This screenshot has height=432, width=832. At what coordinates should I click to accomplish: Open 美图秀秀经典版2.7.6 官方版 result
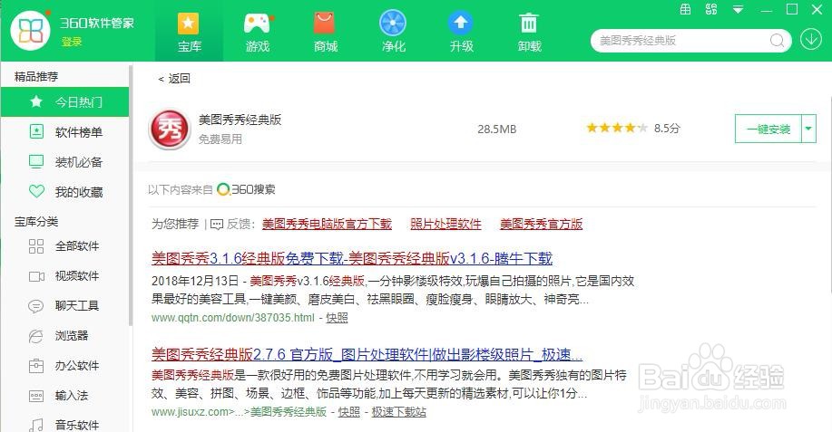point(367,353)
